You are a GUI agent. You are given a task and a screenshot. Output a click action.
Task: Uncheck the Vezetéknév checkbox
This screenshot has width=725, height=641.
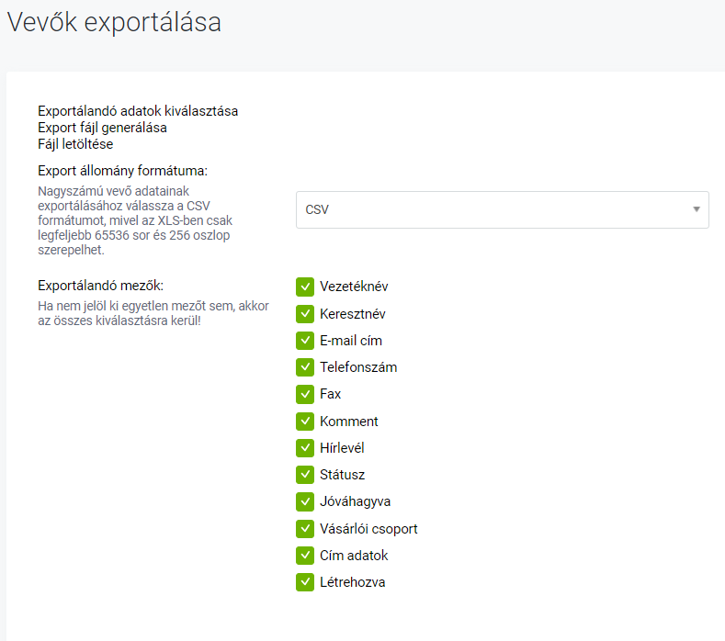(x=305, y=287)
